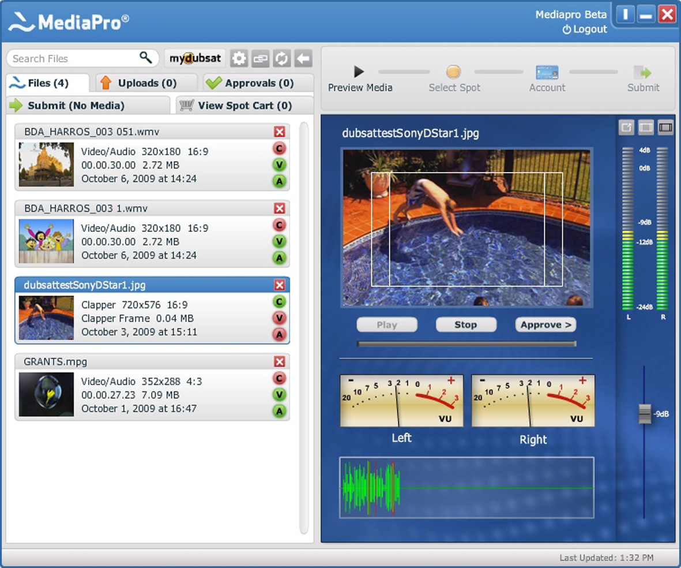
Task: Click the BDA_HARROS_003 1.wmv title bar
Action: tap(152, 208)
